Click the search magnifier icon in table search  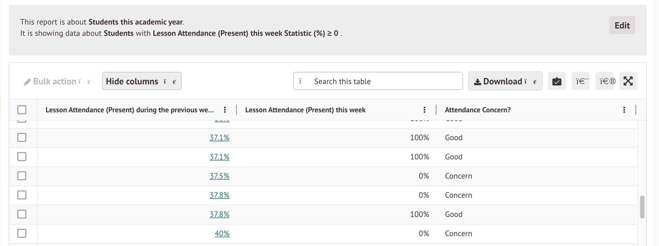[x=300, y=81]
